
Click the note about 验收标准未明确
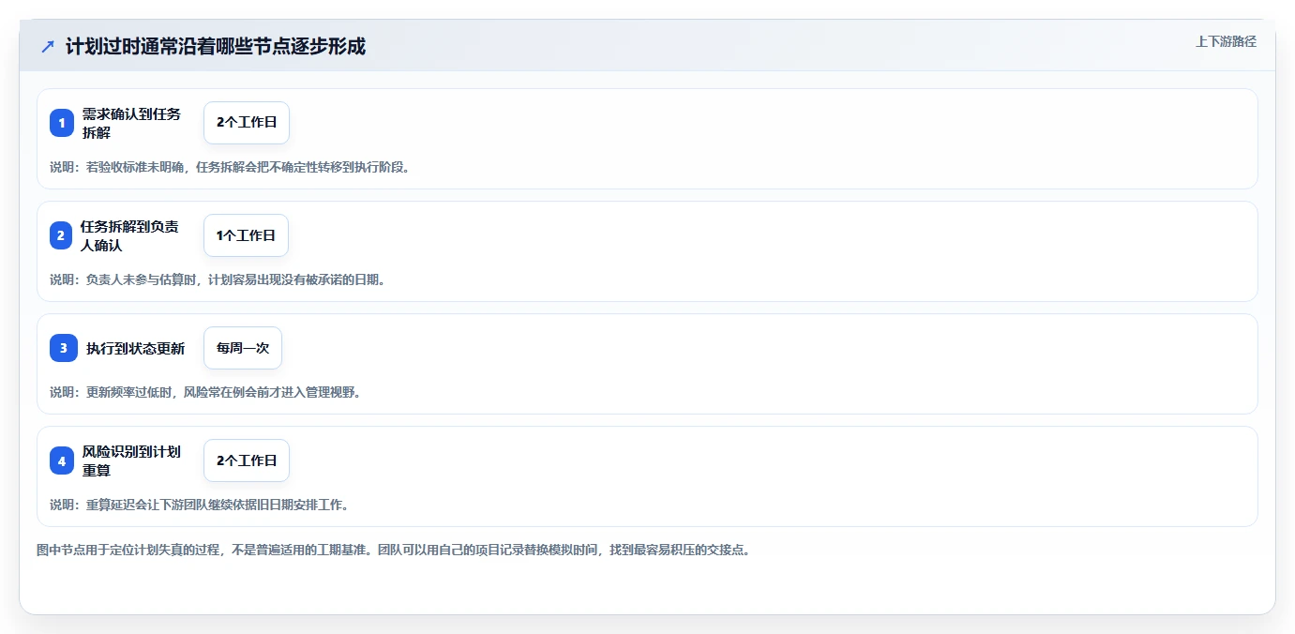coord(230,167)
